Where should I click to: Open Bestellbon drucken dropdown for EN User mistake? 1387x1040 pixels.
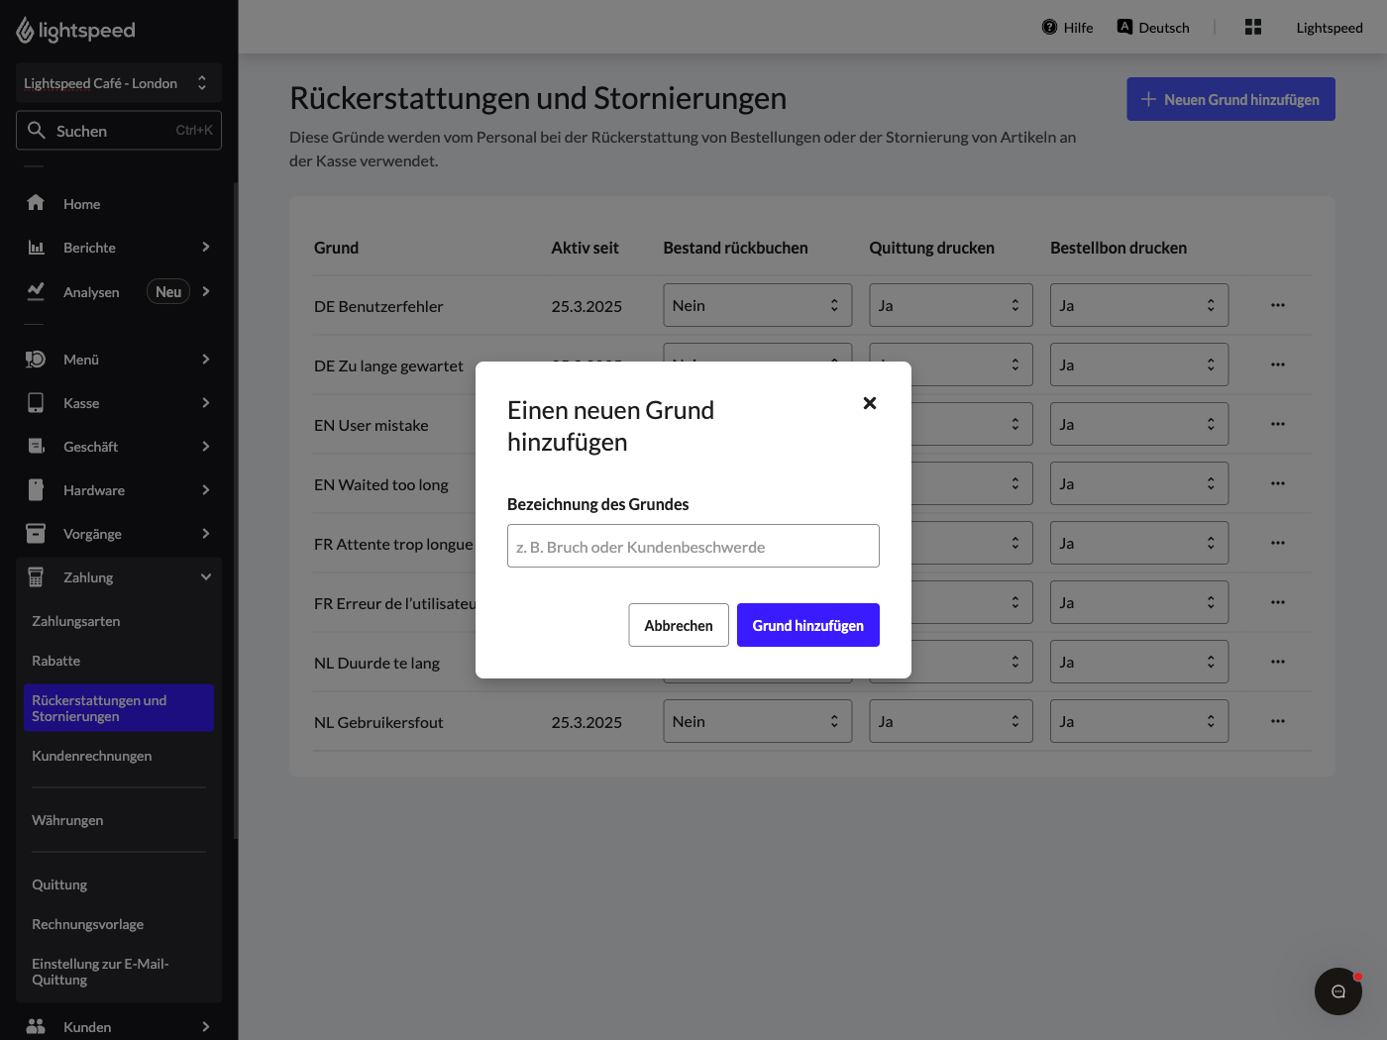[1139, 424]
